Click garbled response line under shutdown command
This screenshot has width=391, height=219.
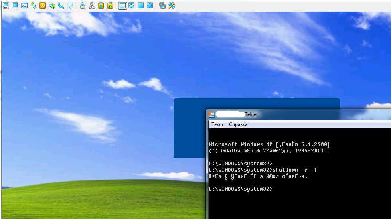pyautogui.click(x=258, y=176)
